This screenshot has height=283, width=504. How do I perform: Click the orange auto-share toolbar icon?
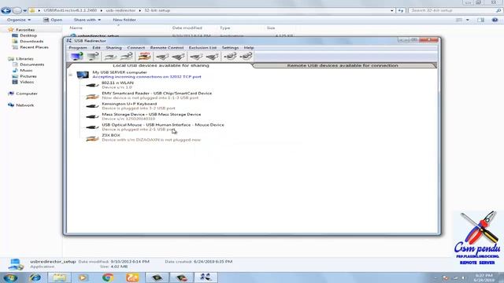click(144, 57)
